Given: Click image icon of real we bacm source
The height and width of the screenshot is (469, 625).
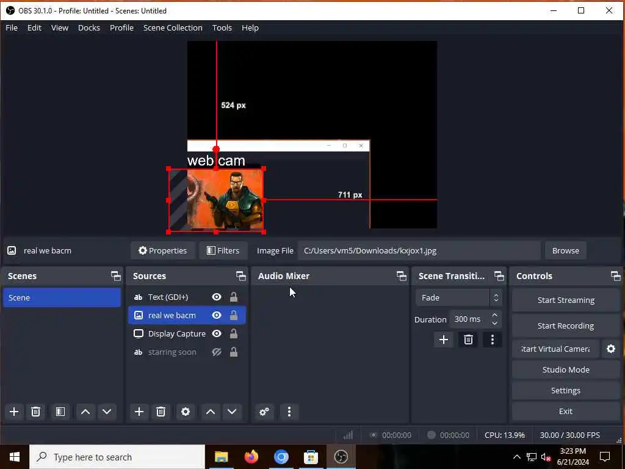Looking at the screenshot, I should point(139,316).
